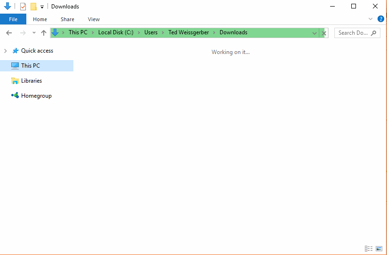Switch to the View ribbon tab

pyautogui.click(x=94, y=19)
